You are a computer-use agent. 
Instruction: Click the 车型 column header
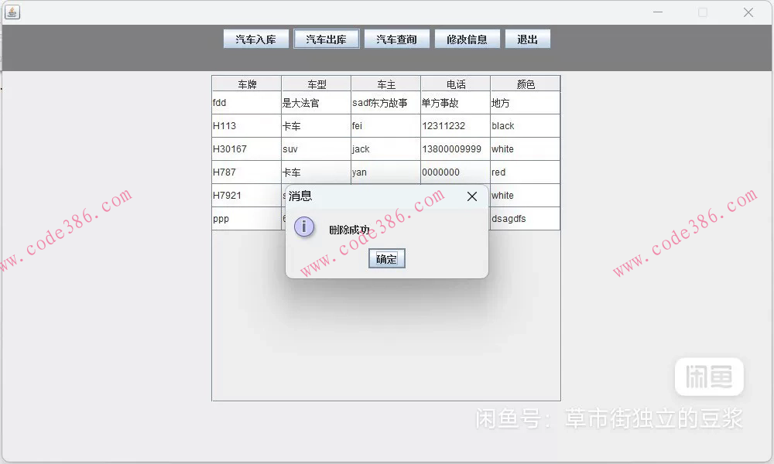pyautogui.click(x=316, y=83)
